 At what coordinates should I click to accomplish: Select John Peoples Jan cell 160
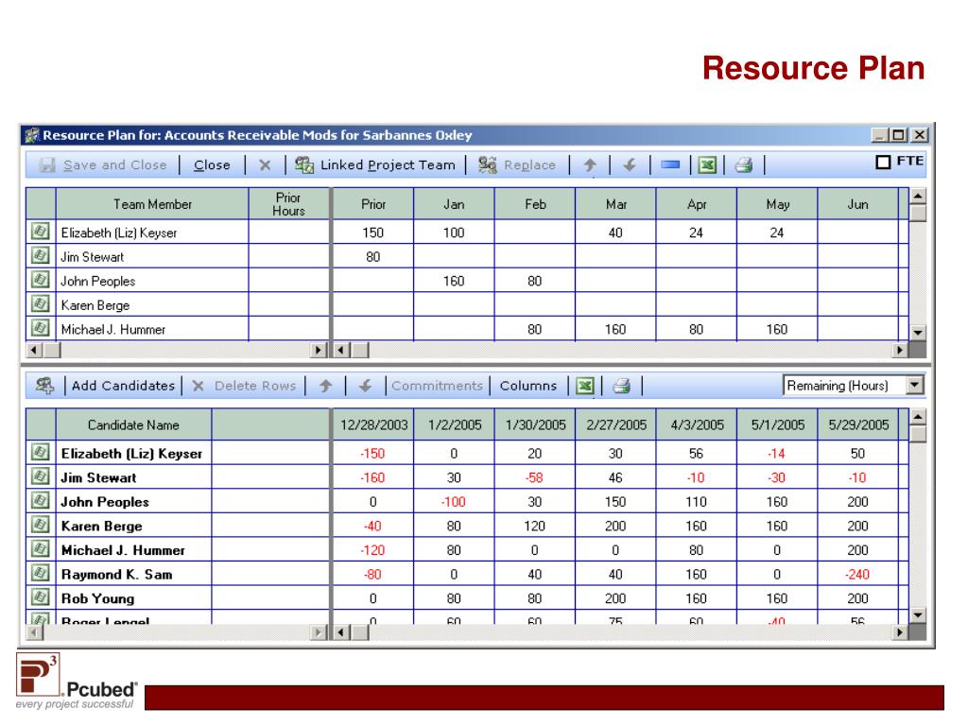[454, 280]
